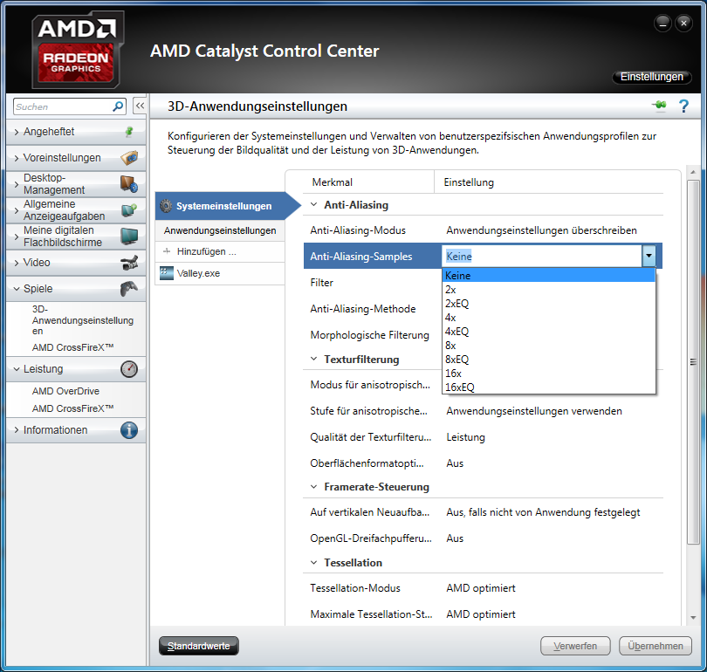Collapse the Spiele section

point(17,289)
